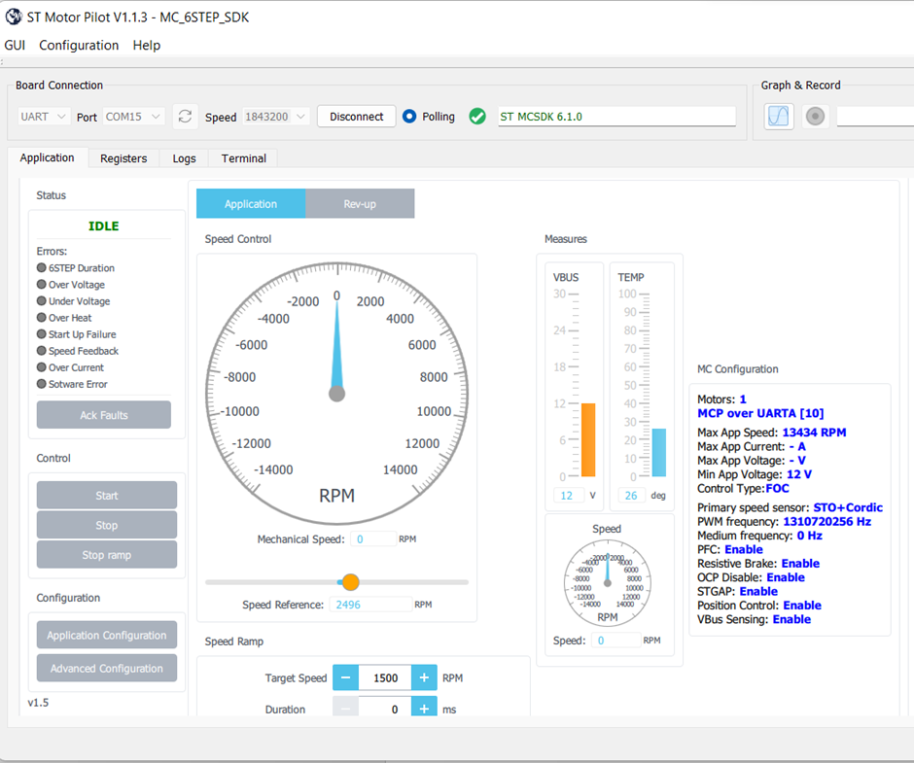This screenshot has height=763, width=914.
Task: Click the Speed Feedback error indicator
Action: pos(42,351)
